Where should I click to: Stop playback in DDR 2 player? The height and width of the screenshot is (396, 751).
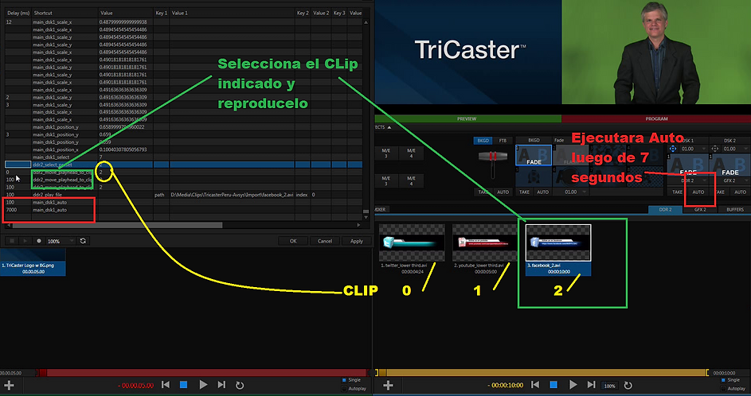553,385
